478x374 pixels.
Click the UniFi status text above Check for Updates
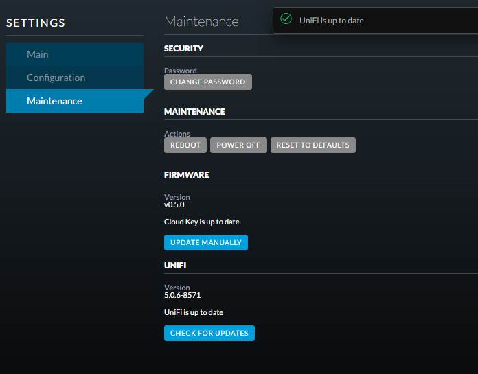[x=194, y=312]
